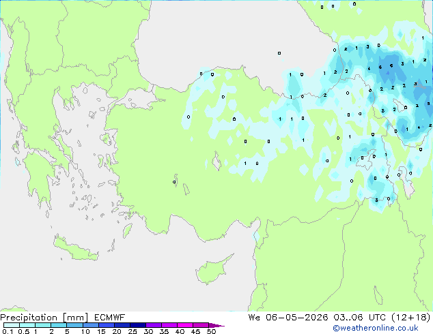433x334 pixels.
Task: Select the 15–20 mm legend swatch
Action: [x=106, y=325]
